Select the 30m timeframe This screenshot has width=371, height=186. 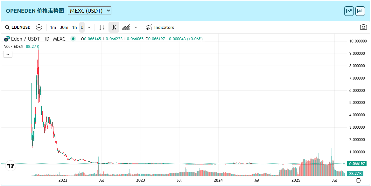pos(64,27)
